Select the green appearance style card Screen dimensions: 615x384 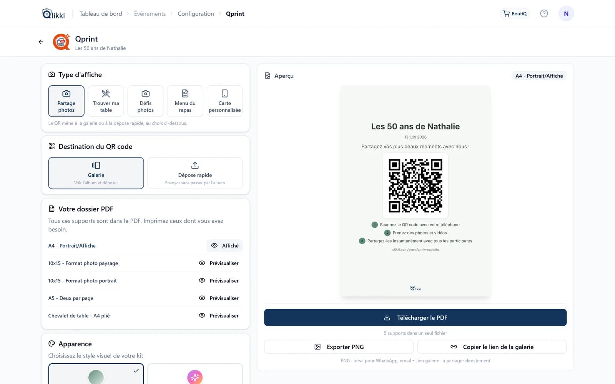tap(96, 374)
